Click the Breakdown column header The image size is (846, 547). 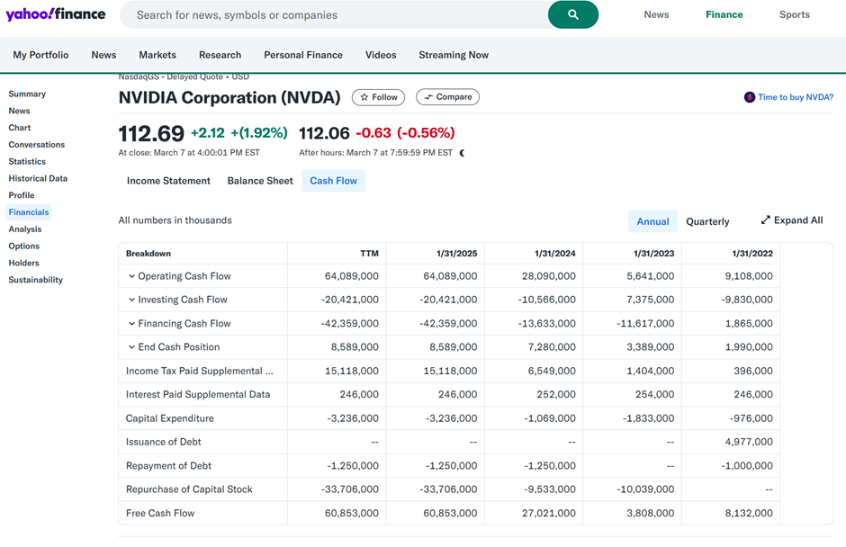[148, 254]
